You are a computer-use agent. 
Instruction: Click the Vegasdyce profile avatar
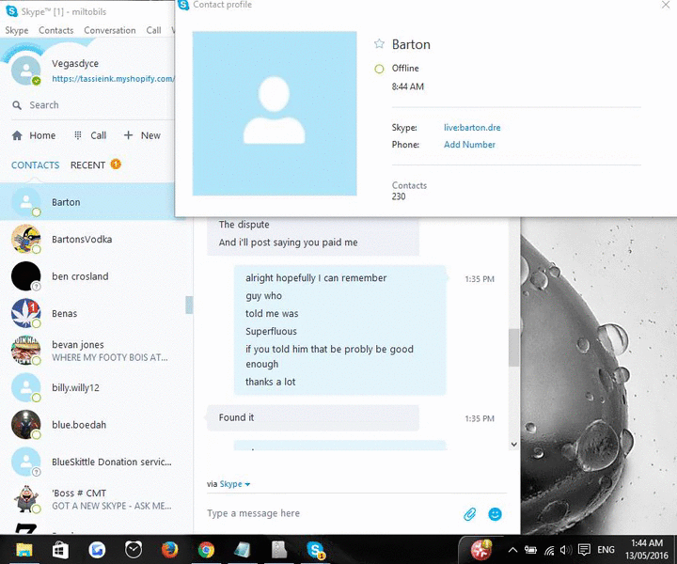pyautogui.click(x=26, y=70)
